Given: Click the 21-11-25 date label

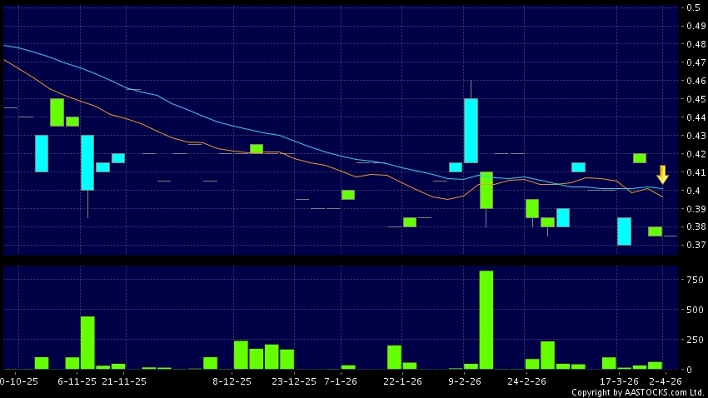Looking at the screenshot, I should pos(125,381).
